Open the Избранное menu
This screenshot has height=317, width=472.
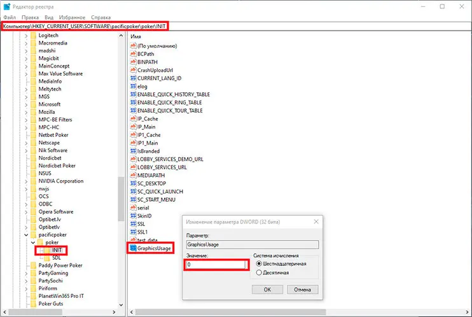pyautogui.click(x=73, y=17)
